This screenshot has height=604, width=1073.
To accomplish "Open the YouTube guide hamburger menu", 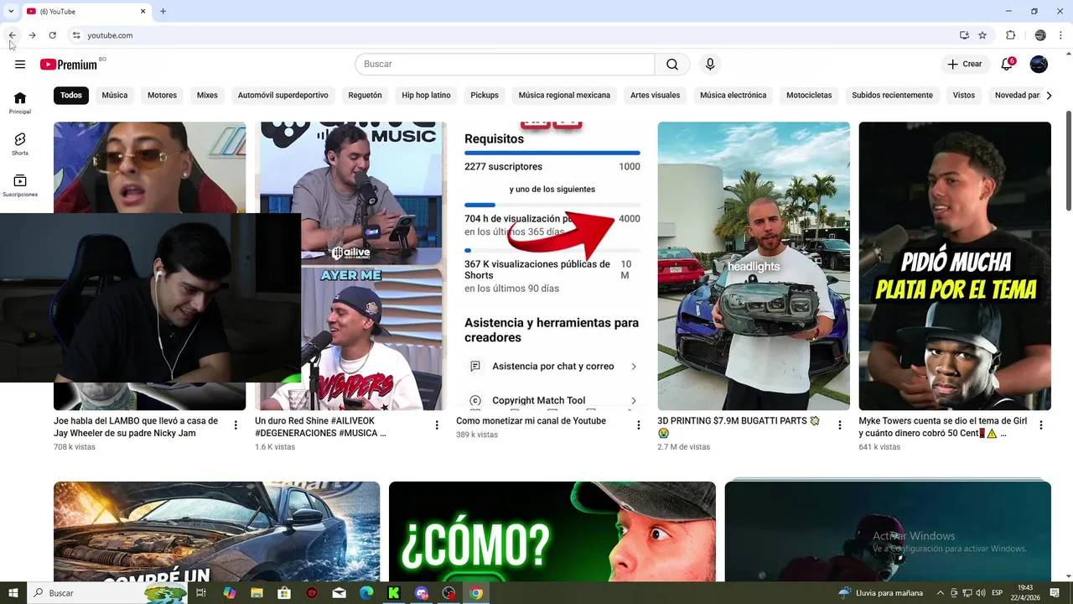I will (x=20, y=65).
